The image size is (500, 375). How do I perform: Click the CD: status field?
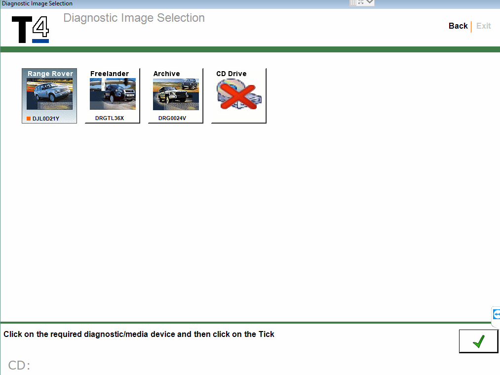click(x=19, y=365)
